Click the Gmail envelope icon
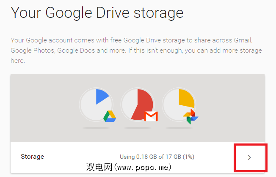This screenshot has width=276, height=177. pos(151,116)
